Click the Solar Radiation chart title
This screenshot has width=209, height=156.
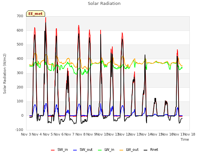tap(104, 4)
